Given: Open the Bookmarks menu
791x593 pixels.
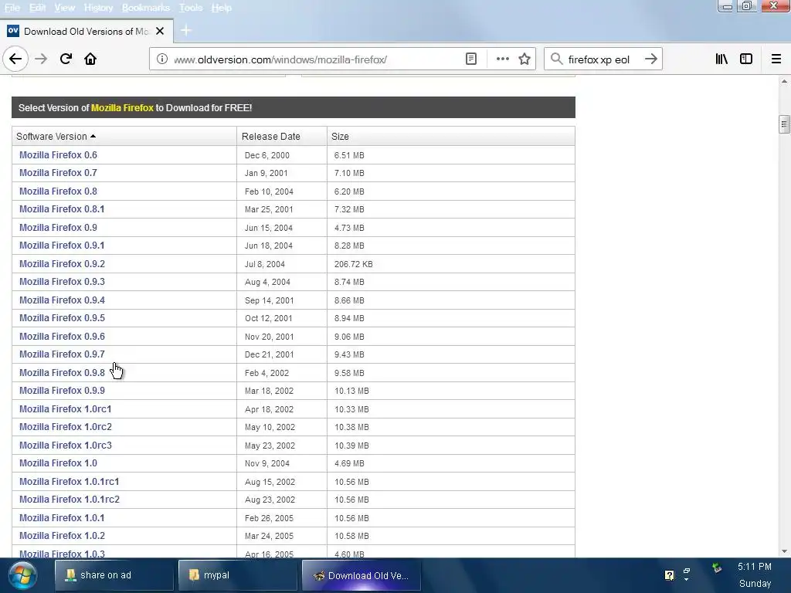Looking at the screenshot, I should coord(146,8).
